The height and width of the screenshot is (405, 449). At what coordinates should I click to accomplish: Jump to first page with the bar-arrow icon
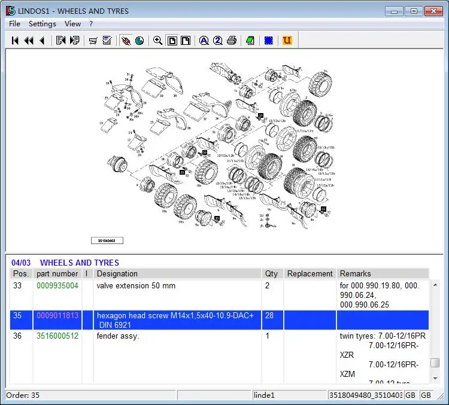pos(15,41)
